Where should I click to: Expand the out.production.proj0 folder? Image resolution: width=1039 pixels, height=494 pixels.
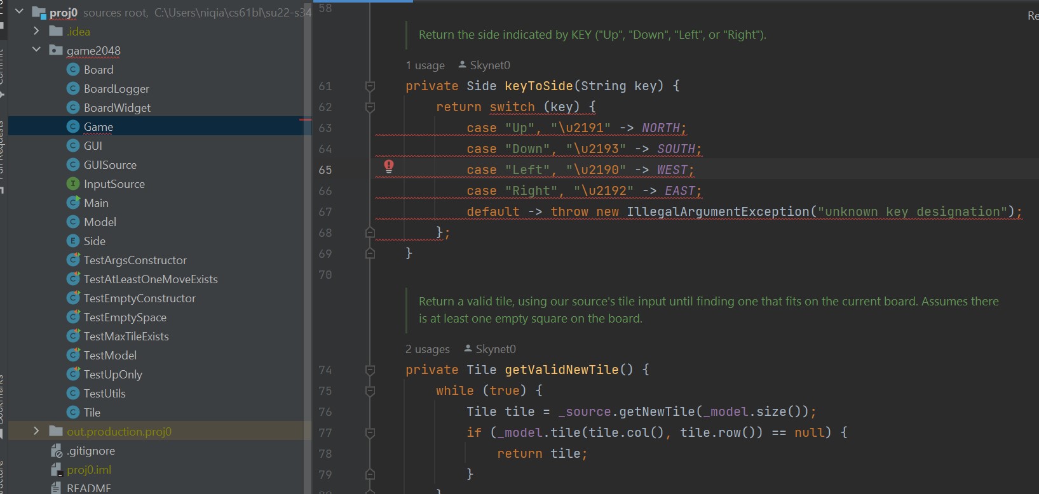pyautogui.click(x=36, y=431)
